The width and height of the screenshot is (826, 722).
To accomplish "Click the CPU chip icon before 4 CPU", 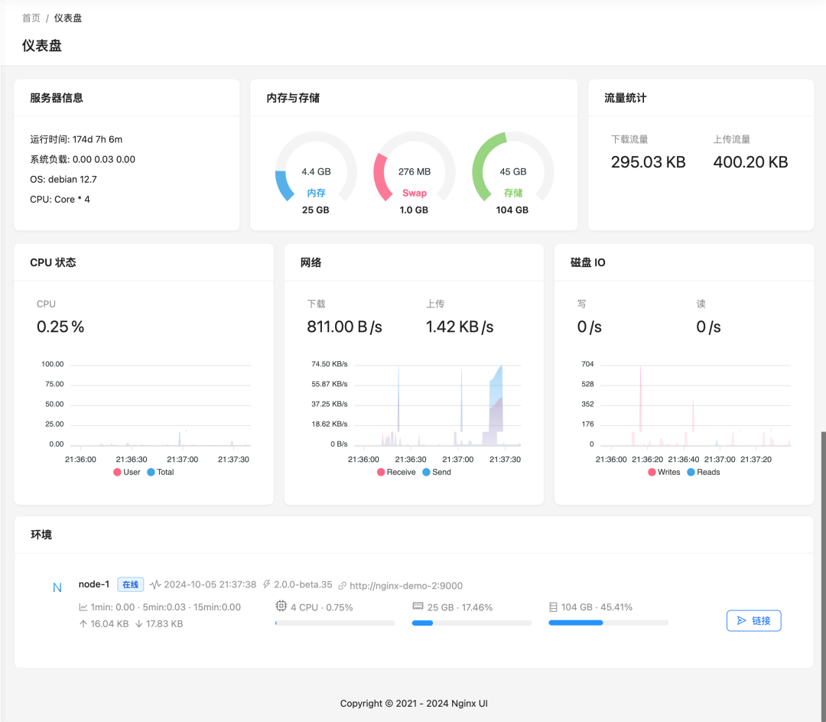I will click(281, 607).
